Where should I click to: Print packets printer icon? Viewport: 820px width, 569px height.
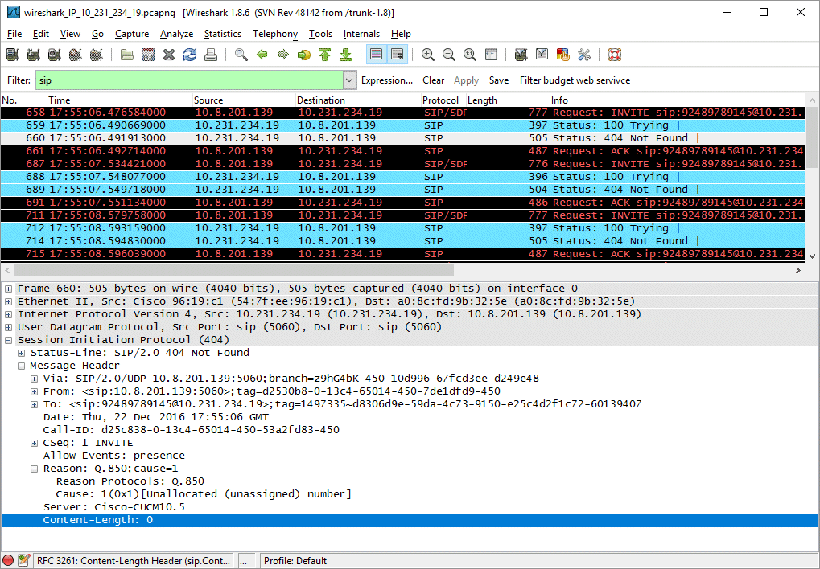pos(211,55)
